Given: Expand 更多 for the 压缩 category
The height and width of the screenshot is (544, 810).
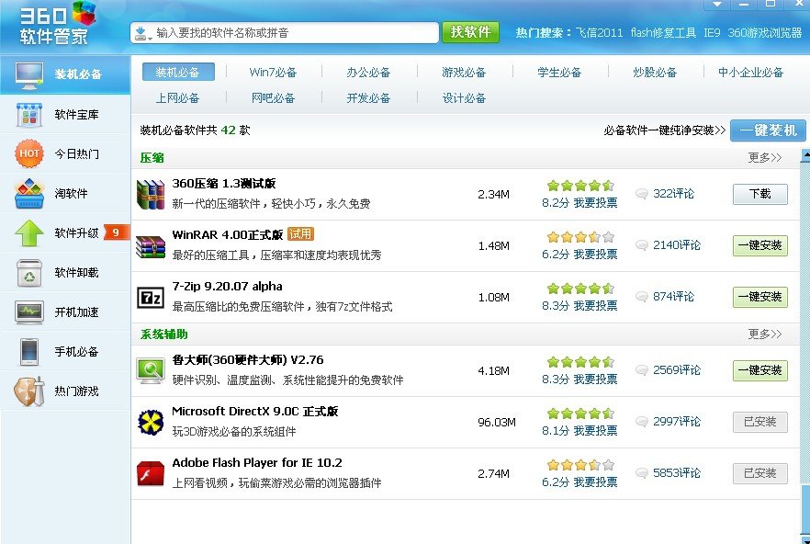Looking at the screenshot, I should point(765,157).
